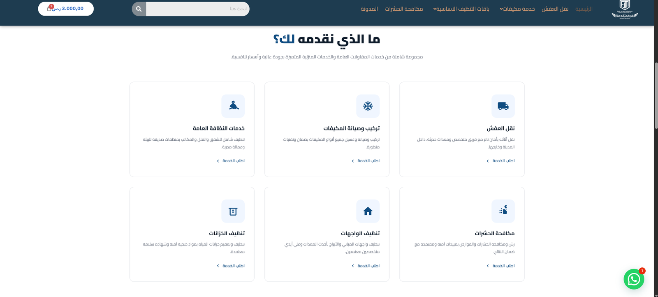This screenshot has width=658, height=297.
Task: Expand the باقات التنظيف الاساسية dropdown menu
Action: point(461,9)
